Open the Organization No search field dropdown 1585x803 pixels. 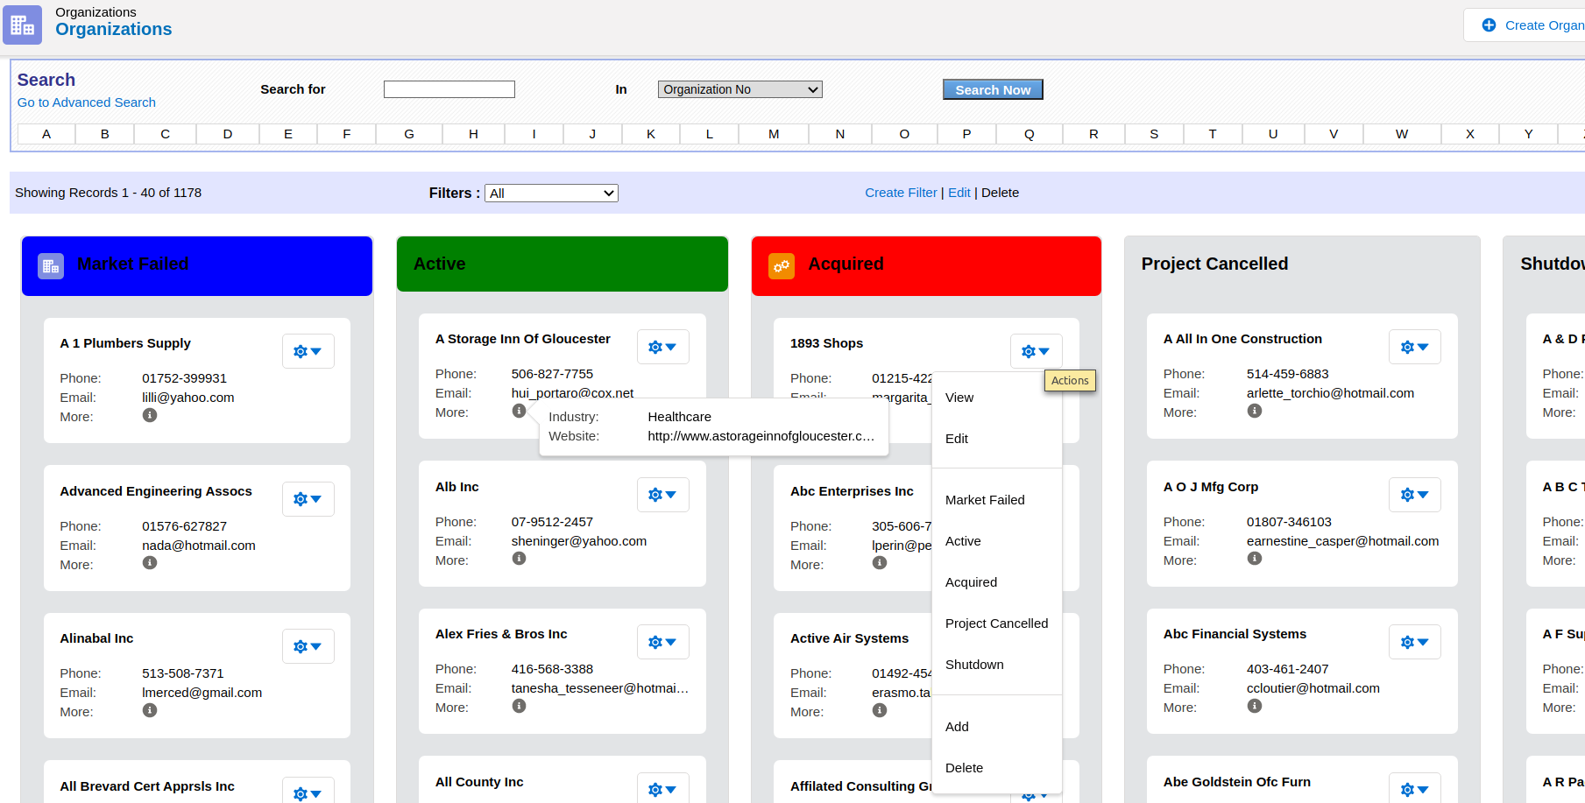[x=740, y=89]
